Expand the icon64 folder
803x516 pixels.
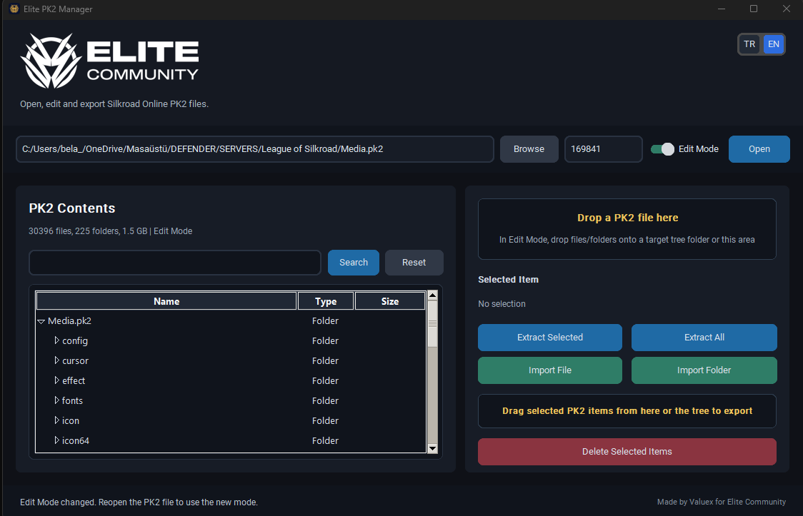57,440
